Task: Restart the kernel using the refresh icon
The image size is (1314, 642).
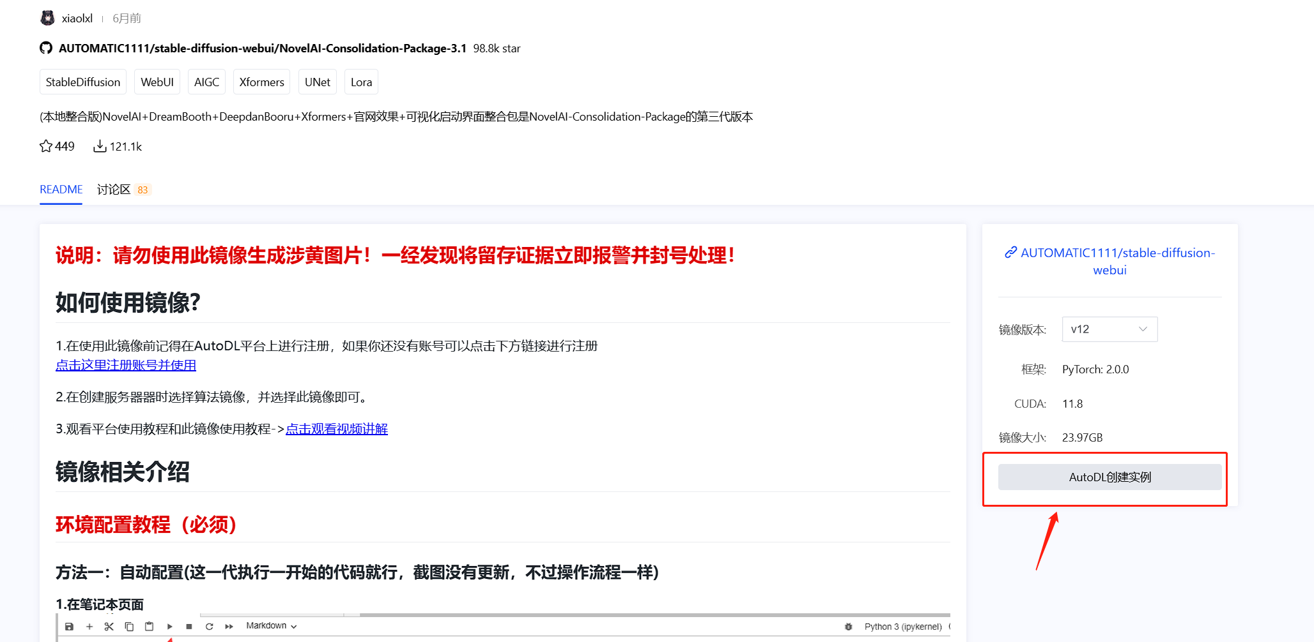Action: (x=210, y=627)
